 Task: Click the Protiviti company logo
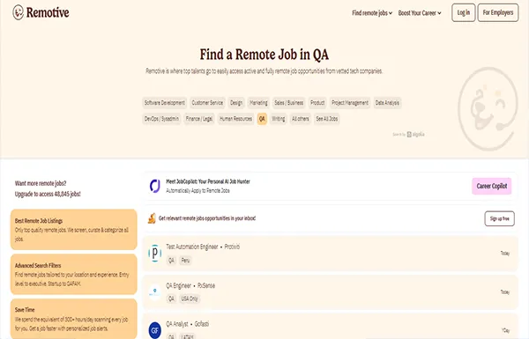point(155,253)
